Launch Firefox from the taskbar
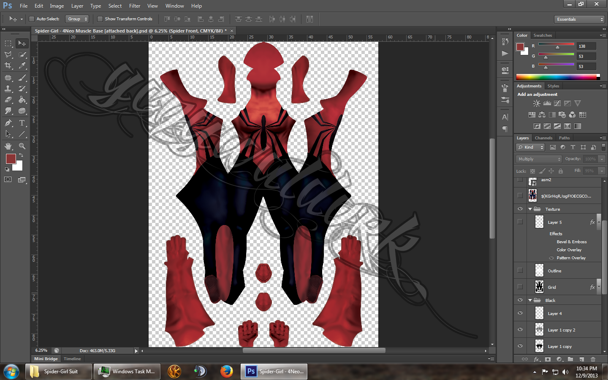The height and width of the screenshot is (380, 608). pos(227,372)
